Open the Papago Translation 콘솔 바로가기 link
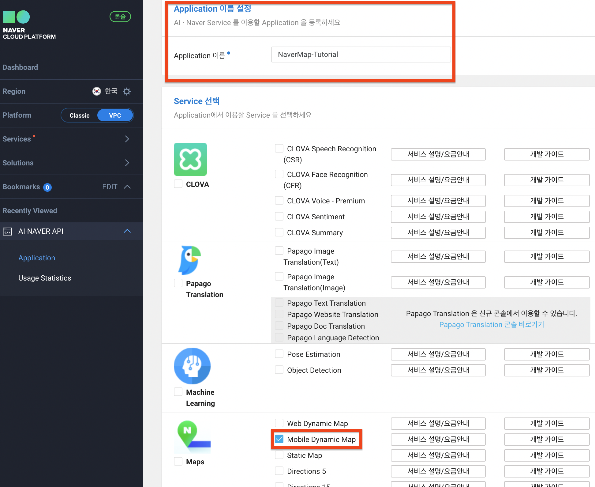Image resolution: width=595 pixels, height=487 pixels. pyautogui.click(x=492, y=325)
